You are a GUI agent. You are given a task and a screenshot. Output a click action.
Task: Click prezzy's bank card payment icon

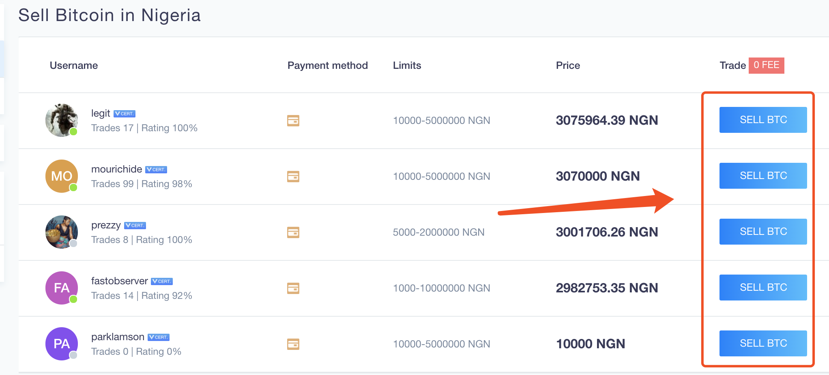click(293, 232)
